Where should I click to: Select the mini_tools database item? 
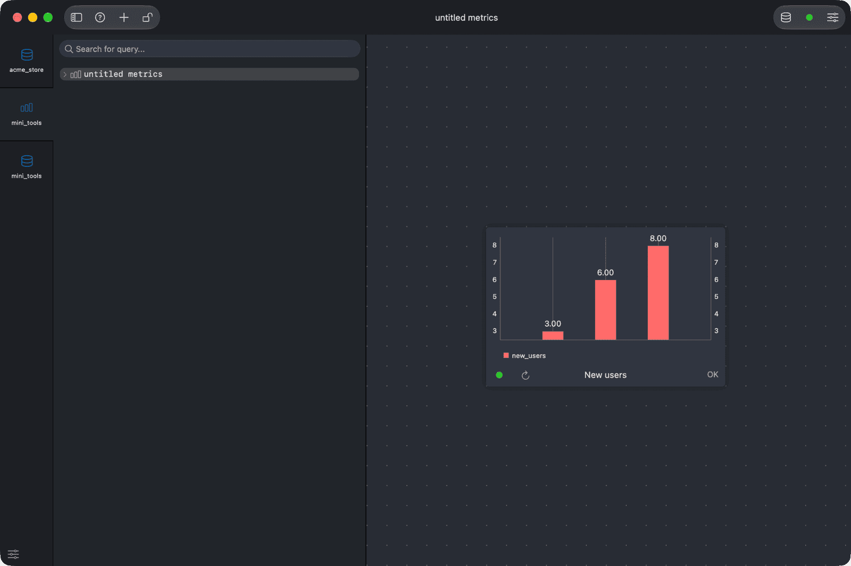click(x=27, y=167)
